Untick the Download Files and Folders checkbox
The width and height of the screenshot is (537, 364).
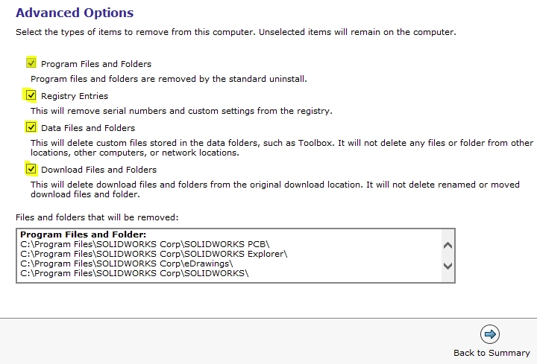(x=31, y=169)
